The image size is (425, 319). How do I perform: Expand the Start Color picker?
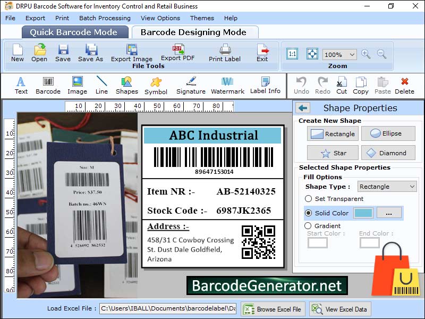click(x=317, y=242)
